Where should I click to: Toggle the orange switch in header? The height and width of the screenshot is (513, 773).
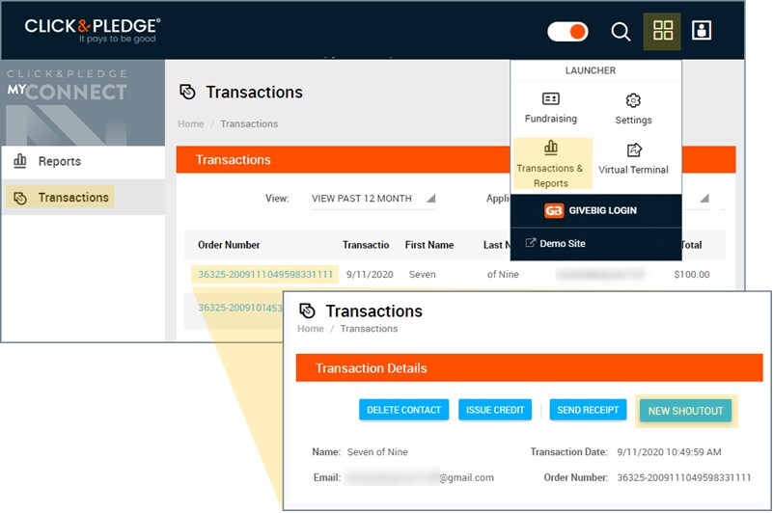pyautogui.click(x=567, y=32)
